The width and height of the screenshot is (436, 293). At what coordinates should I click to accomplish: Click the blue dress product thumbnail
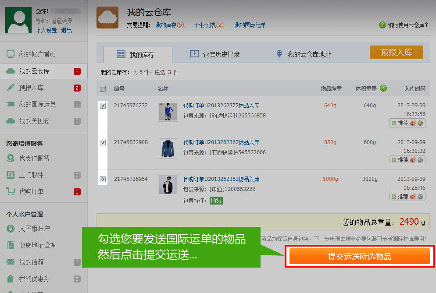pyautogui.click(x=168, y=112)
